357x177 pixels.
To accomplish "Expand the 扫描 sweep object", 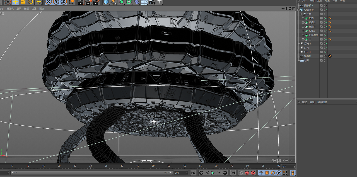I will 303,18.
